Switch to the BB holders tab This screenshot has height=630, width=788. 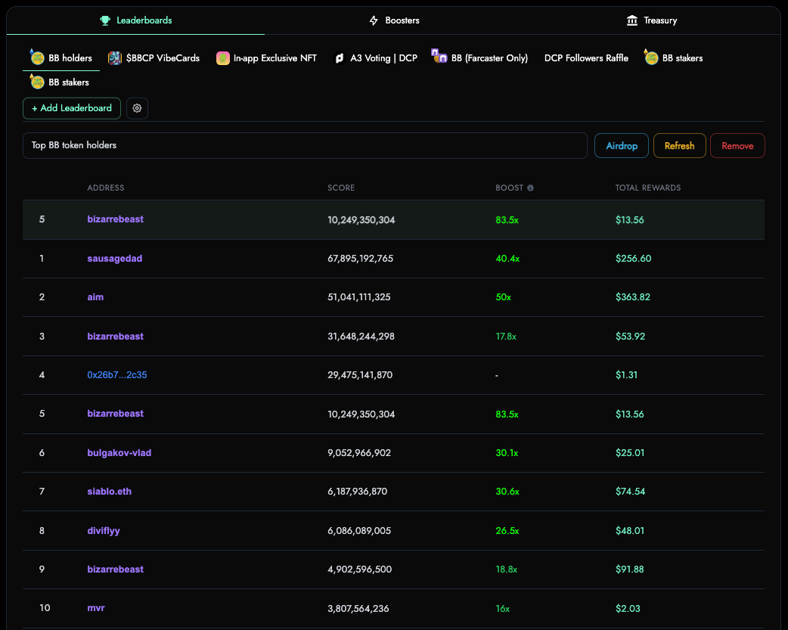tap(61, 58)
